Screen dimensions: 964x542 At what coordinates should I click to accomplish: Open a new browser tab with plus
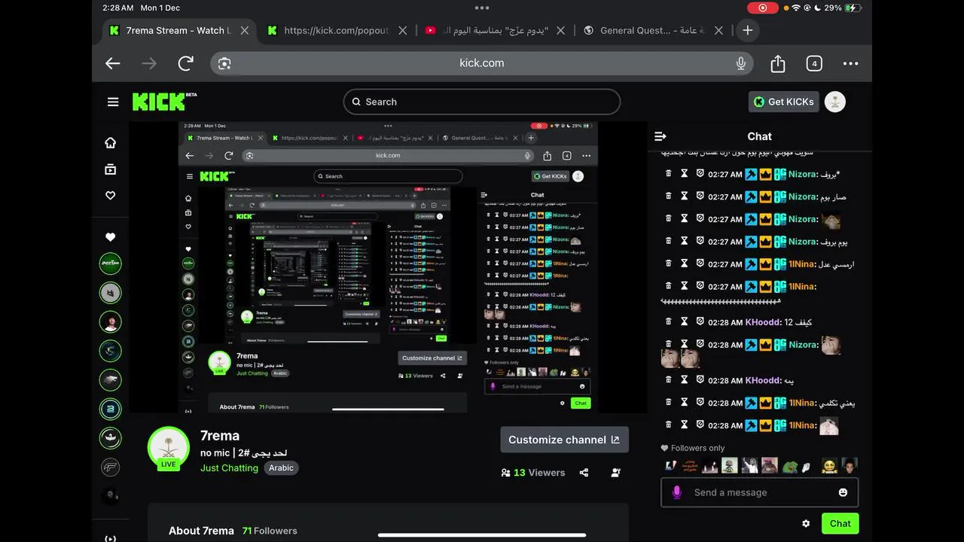747,30
